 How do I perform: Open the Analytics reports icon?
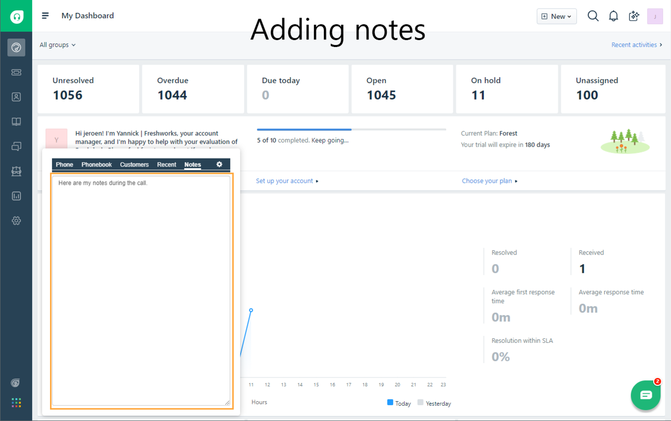[16, 196]
